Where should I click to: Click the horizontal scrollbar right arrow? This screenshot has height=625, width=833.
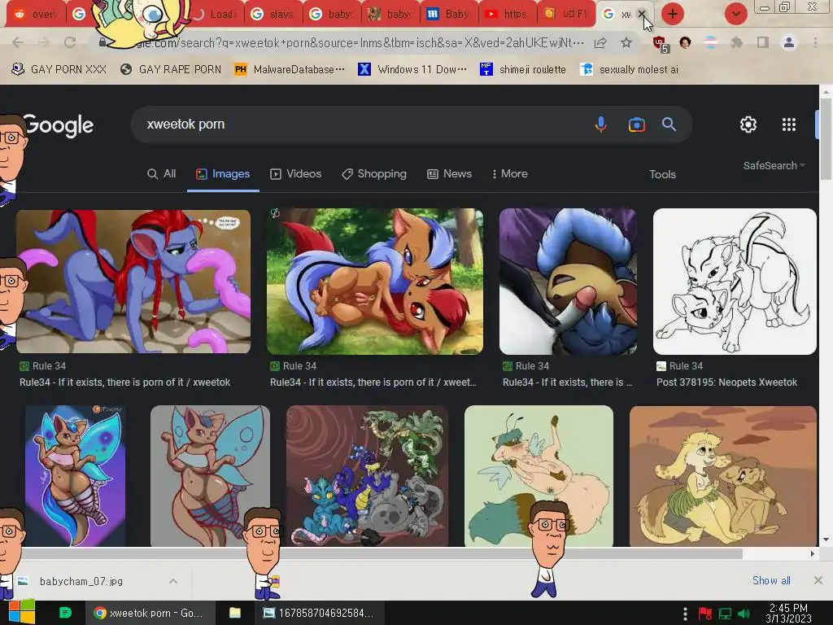812,553
